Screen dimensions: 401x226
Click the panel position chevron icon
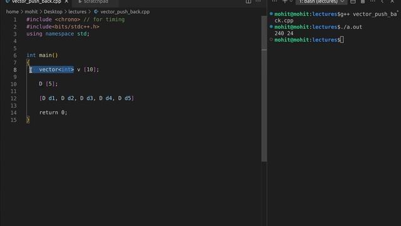tap(382, 1)
